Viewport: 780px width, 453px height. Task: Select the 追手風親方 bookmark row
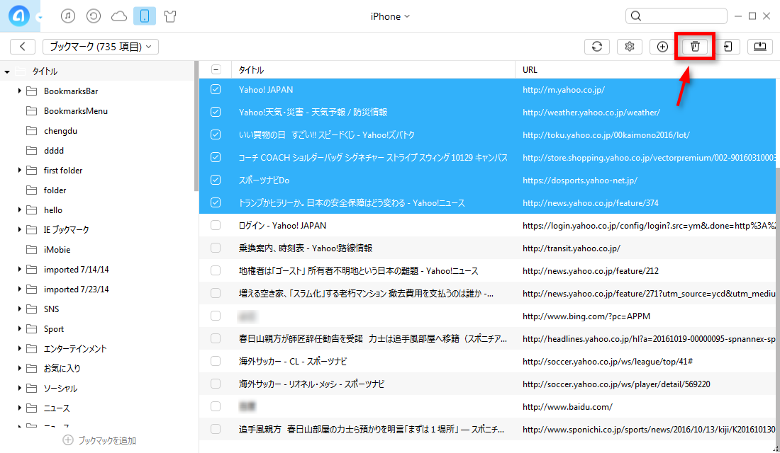pyautogui.click(x=488, y=429)
